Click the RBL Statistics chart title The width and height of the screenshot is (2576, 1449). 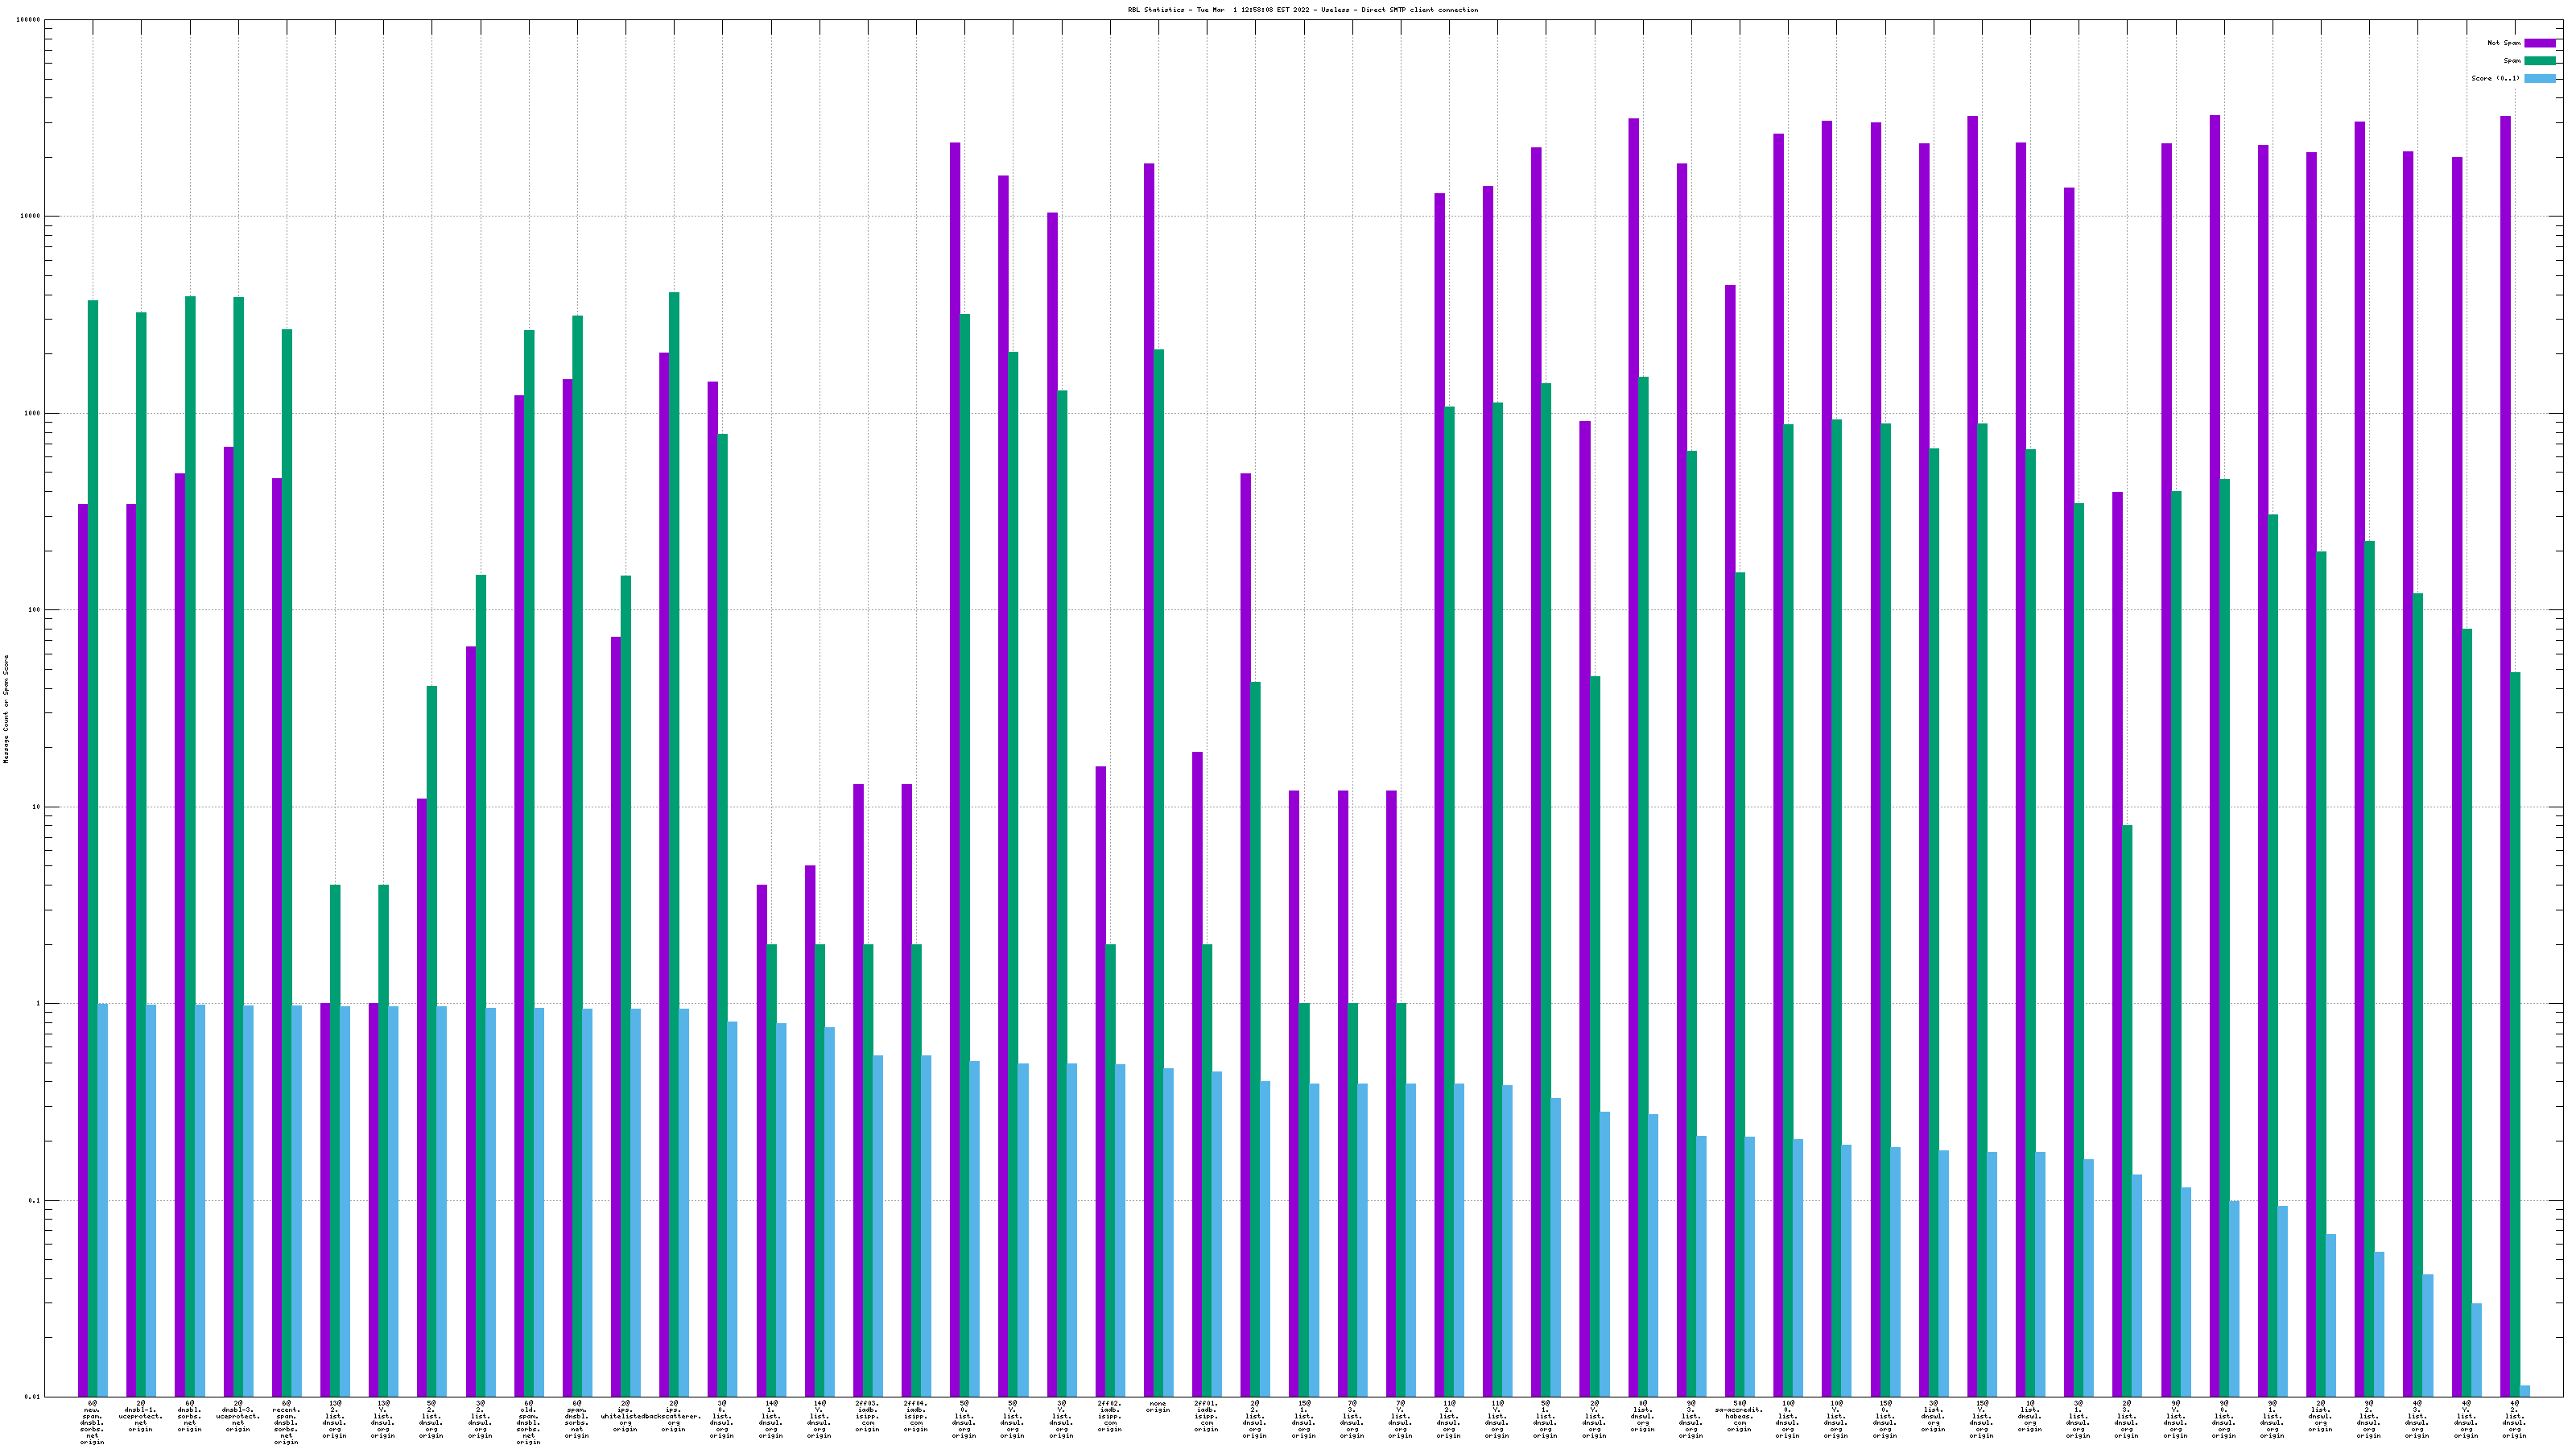(1302, 10)
